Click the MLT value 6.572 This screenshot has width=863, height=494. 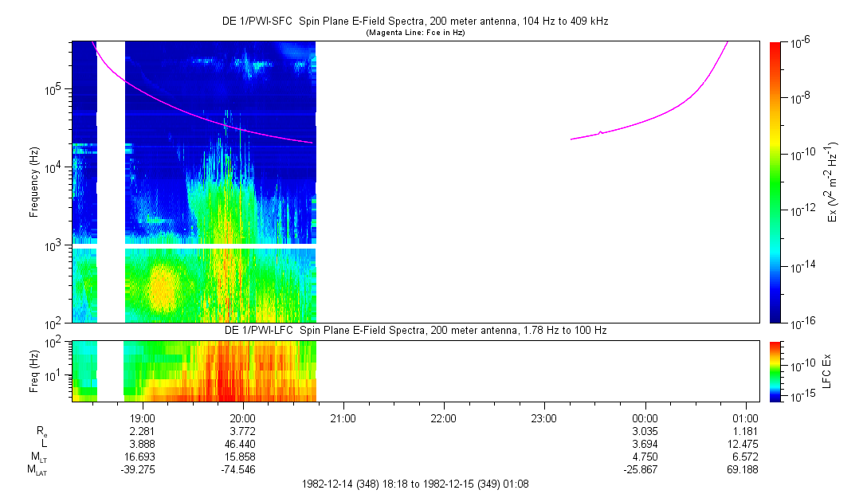click(745, 457)
